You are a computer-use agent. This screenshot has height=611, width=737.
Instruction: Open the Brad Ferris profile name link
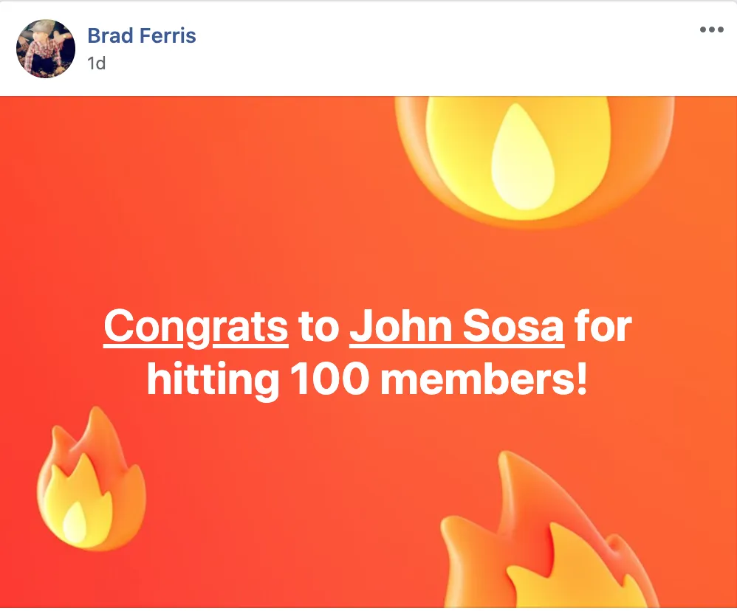142,35
